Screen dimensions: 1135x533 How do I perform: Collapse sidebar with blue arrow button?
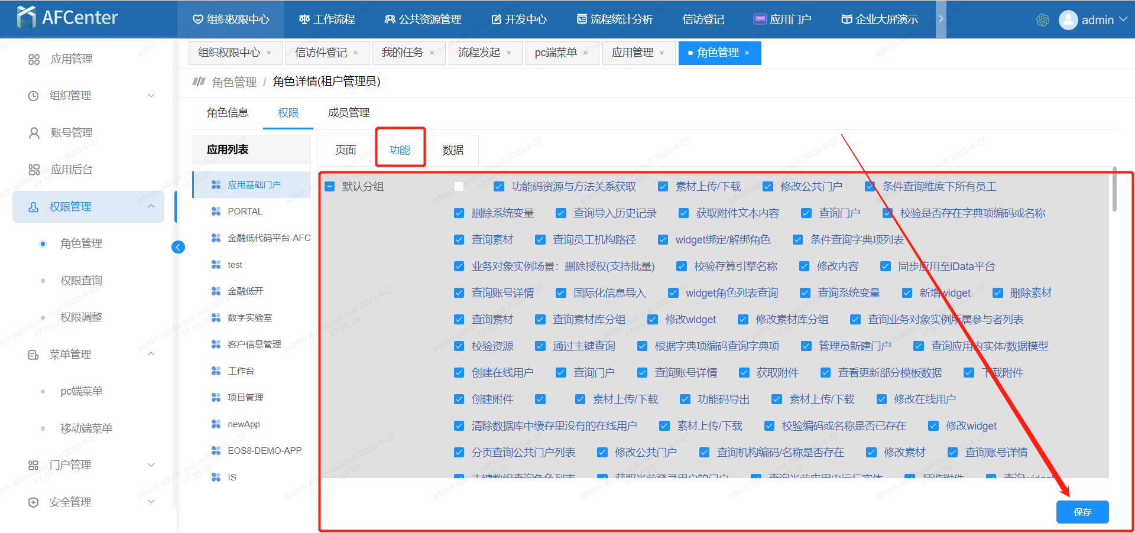click(x=178, y=247)
